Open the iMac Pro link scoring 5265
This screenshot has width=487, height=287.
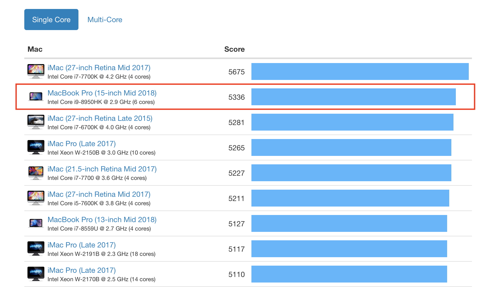click(82, 144)
